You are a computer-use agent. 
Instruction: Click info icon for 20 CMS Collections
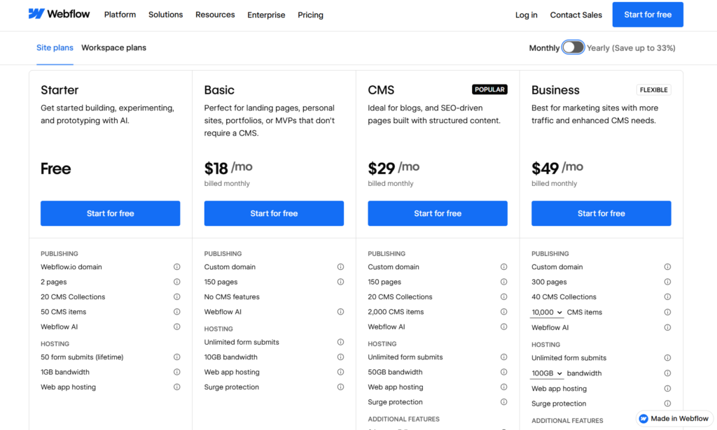pos(177,296)
